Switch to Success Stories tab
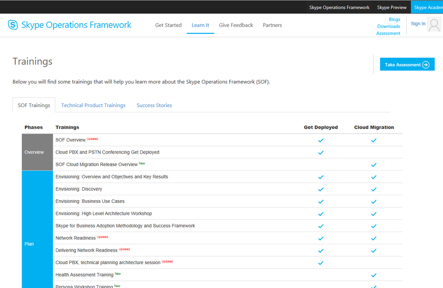 [x=154, y=105]
